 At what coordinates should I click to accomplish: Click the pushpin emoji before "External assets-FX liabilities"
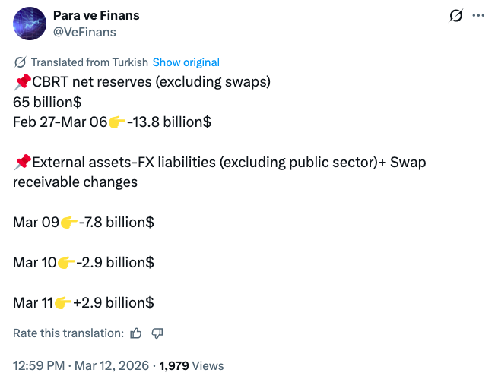[x=22, y=162]
